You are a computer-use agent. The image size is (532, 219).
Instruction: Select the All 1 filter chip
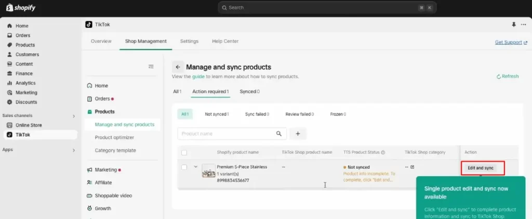coord(185,114)
